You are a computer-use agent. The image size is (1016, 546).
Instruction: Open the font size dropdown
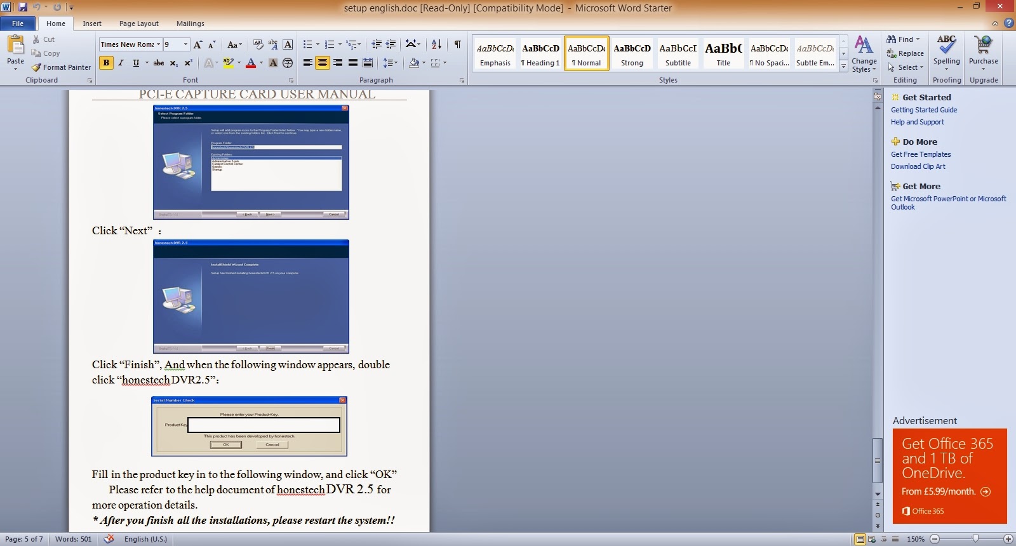pos(185,44)
